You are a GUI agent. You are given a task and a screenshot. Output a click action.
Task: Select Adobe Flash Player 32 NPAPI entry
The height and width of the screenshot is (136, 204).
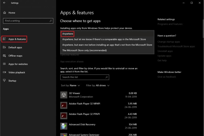tap(98, 105)
